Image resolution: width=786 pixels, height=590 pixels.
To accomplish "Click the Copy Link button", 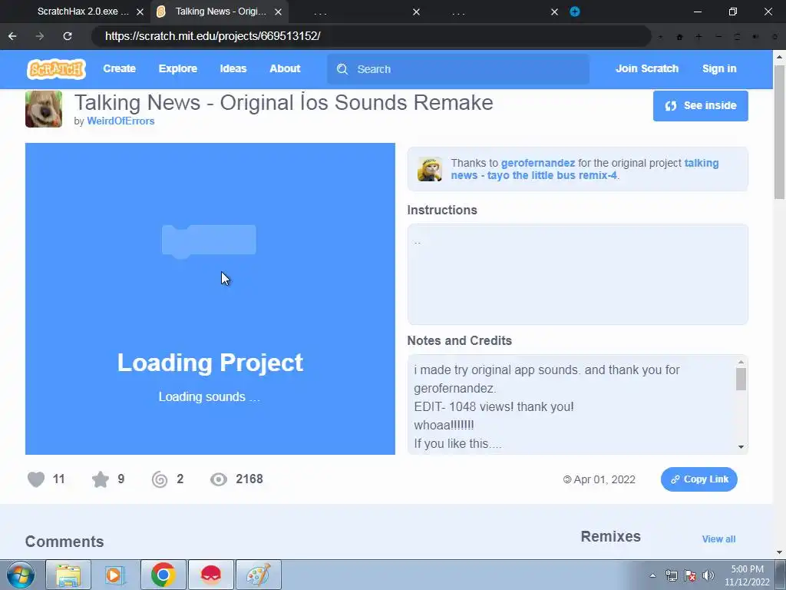I will 698,479.
